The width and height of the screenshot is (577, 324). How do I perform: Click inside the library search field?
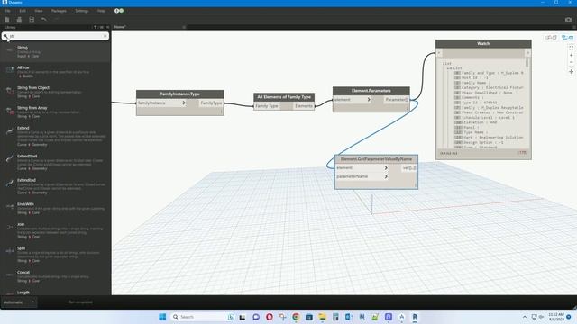[x=55, y=36]
